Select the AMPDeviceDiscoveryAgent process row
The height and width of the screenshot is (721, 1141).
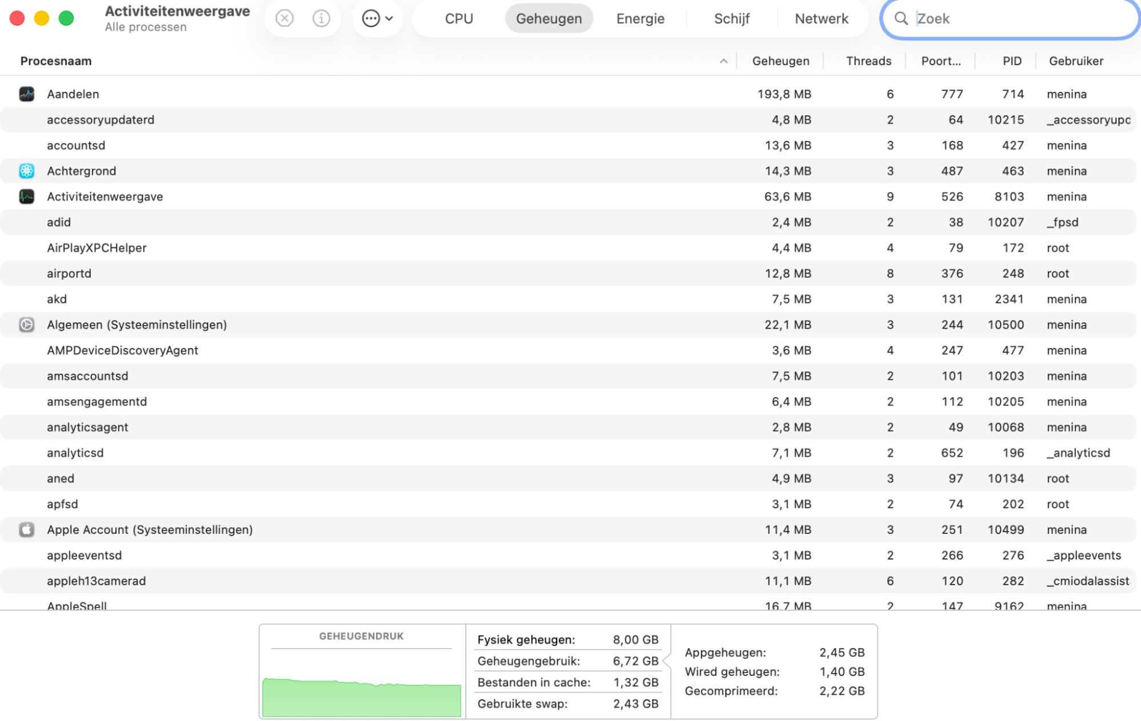pos(568,350)
